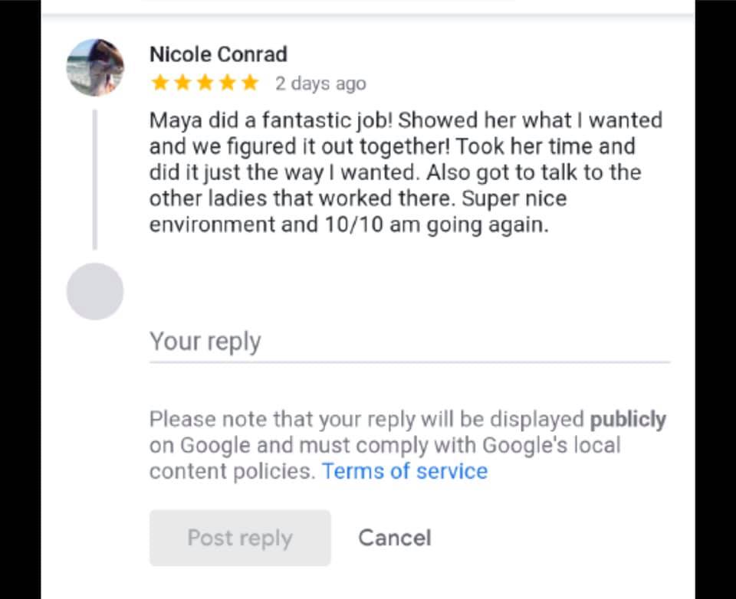Image resolution: width=736 pixels, height=599 pixels.
Task: Cancel the review reply
Action: pos(394,538)
